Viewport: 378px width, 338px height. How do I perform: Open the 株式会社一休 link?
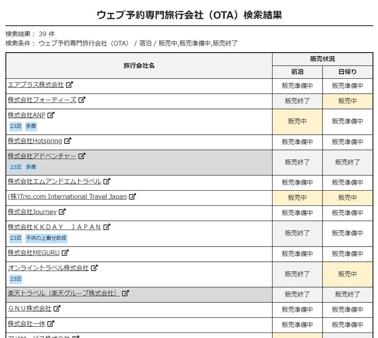pos(26,324)
